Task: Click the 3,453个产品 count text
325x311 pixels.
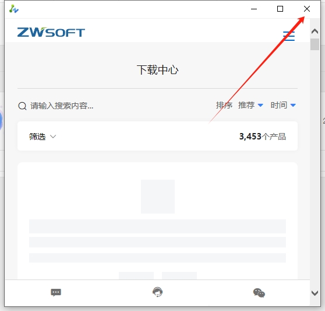Action: pos(263,137)
